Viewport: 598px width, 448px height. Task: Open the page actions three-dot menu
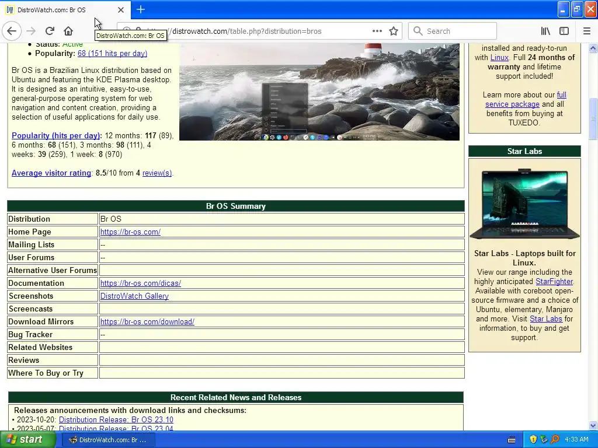coord(377,31)
